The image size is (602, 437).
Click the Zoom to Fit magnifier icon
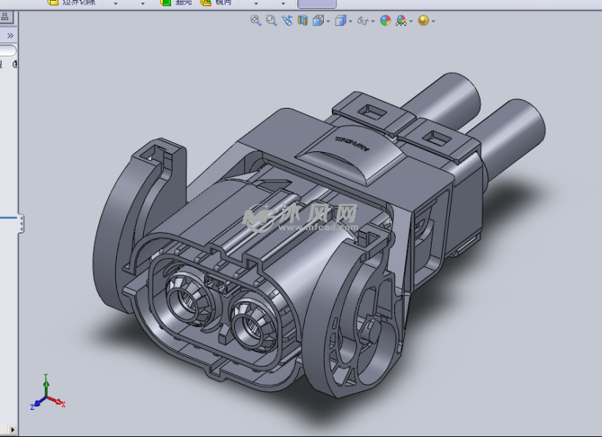coord(255,21)
